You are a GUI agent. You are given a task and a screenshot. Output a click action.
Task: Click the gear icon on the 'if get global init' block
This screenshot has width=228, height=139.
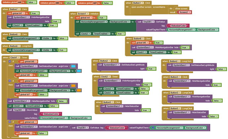point(10,122)
